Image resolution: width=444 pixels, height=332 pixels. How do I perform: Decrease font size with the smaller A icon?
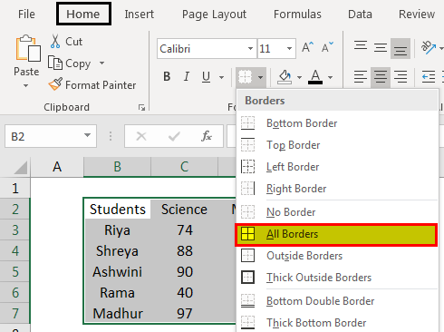pos(327,47)
